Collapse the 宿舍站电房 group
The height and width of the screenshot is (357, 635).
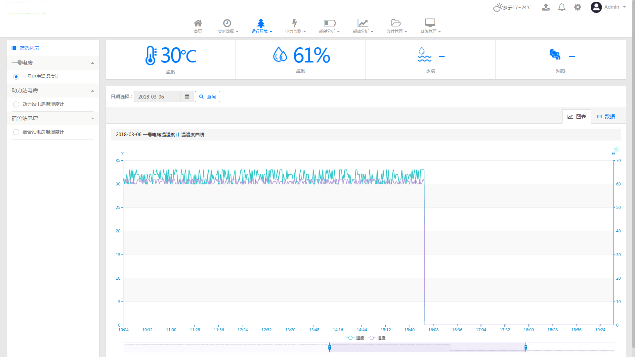pos(93,118)
